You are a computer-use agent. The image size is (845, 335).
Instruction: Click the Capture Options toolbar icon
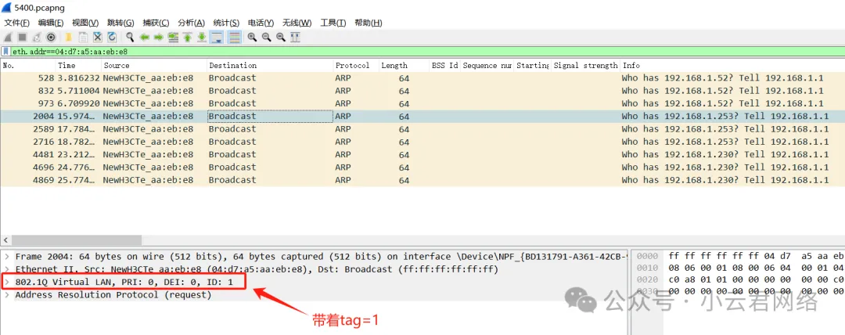click(52, 37)
